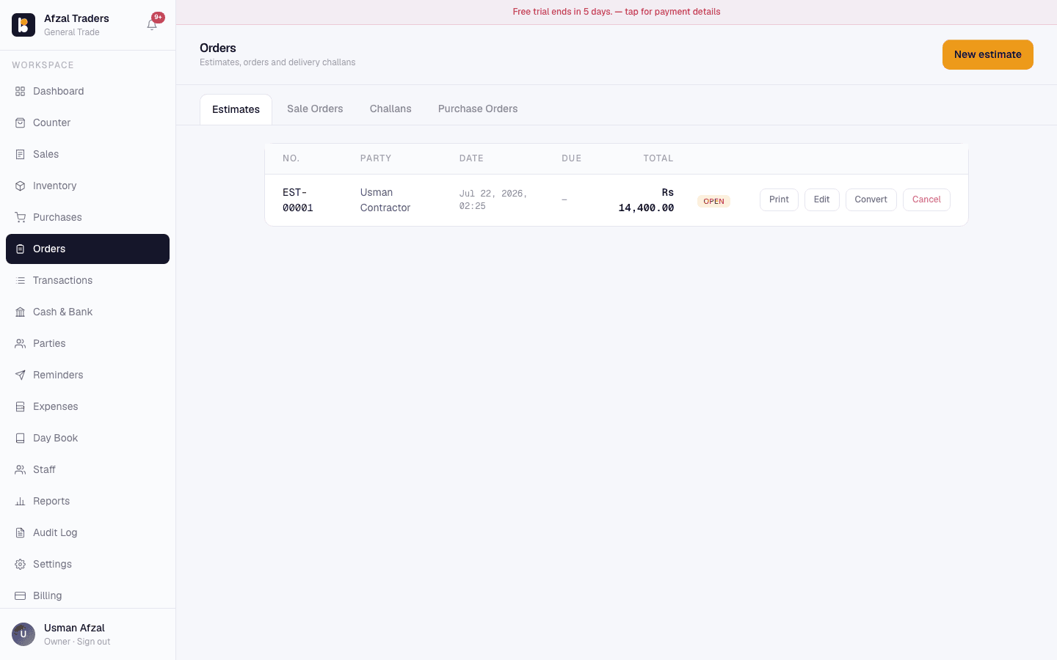1057x660 pixels.
Task: Click party name Usman Contractor
Action: [x=385, y=200]
